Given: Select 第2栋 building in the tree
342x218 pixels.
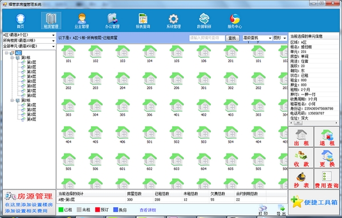Looking at the screenshot, I should click(26, 100).
